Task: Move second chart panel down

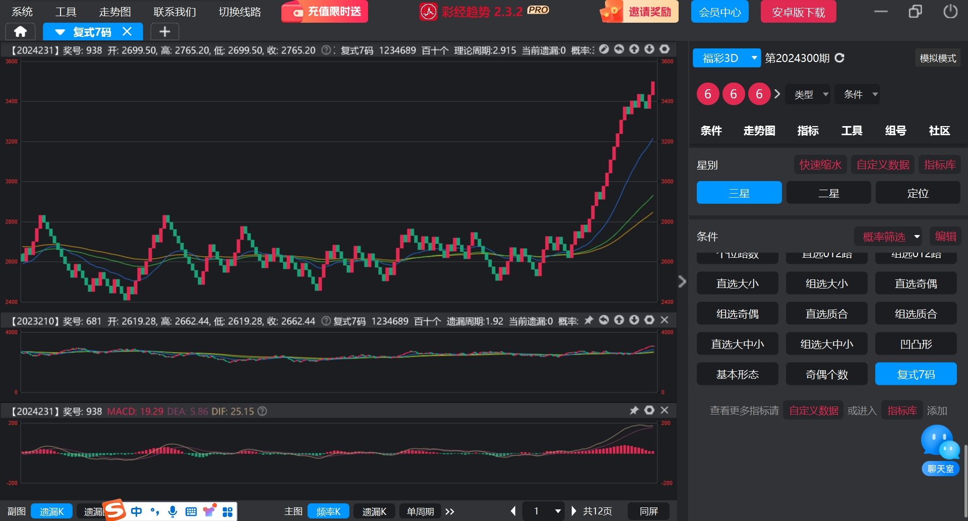Action: (x=634, y=320)
